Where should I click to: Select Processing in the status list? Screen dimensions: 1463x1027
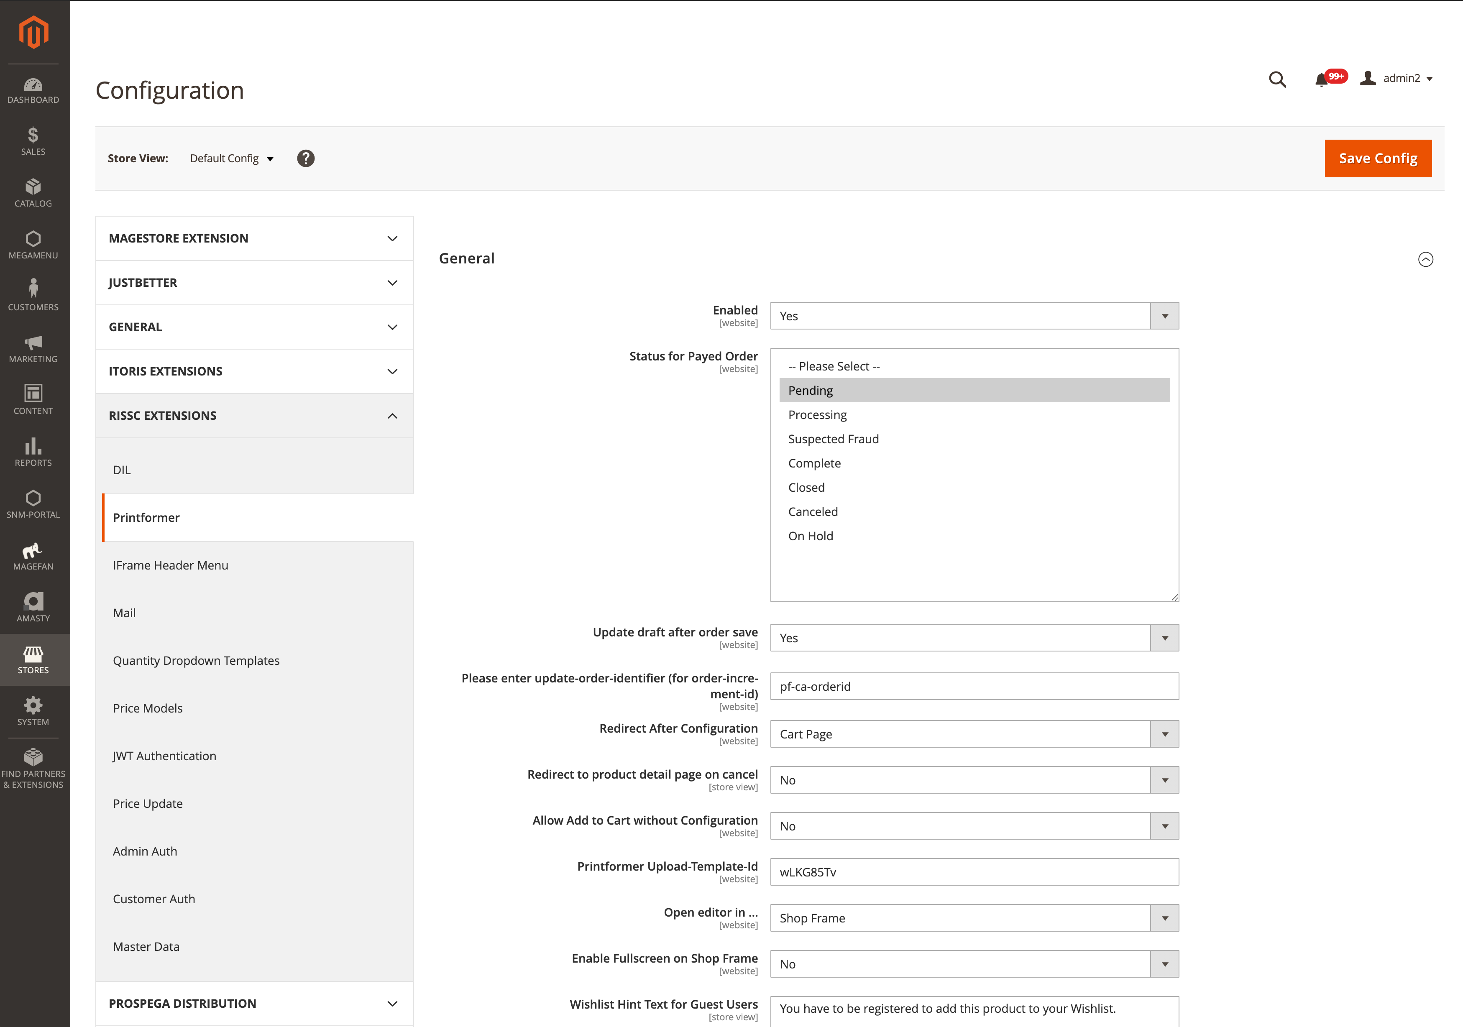818,415
